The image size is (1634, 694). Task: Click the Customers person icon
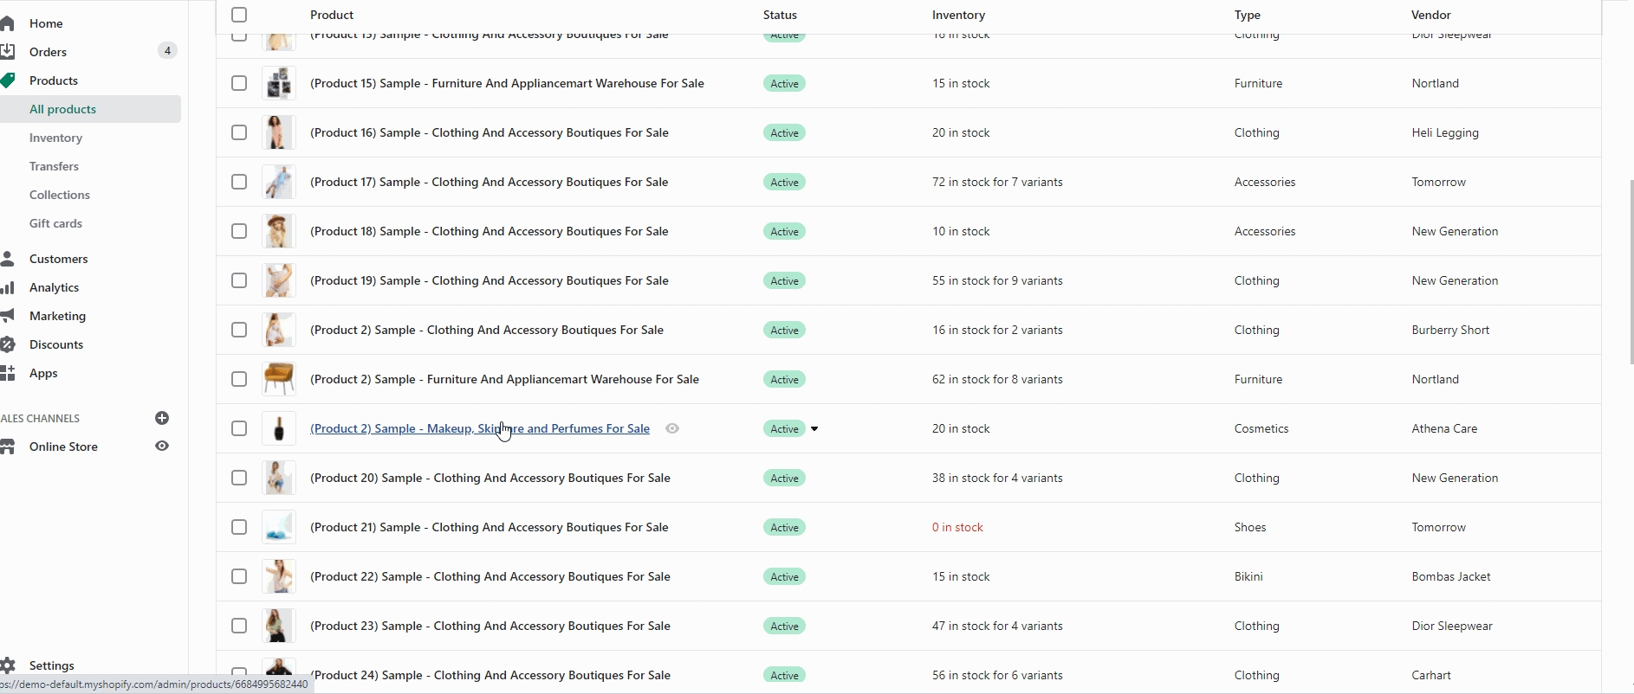[8, 259]
